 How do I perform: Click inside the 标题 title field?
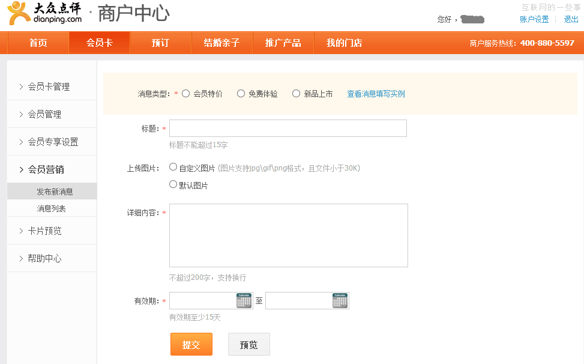click(287, 128)
